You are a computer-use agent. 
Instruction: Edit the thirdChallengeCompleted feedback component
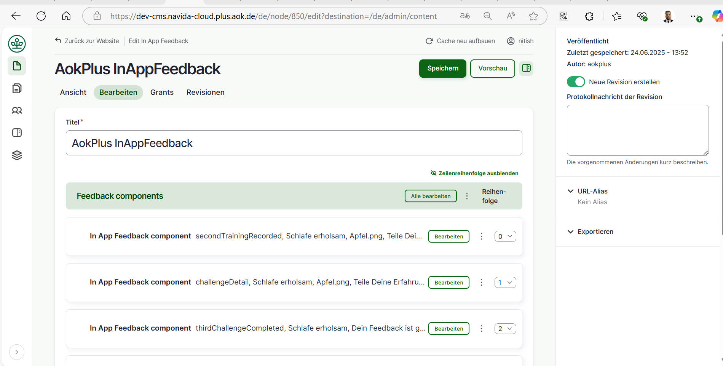pos(449,329)
